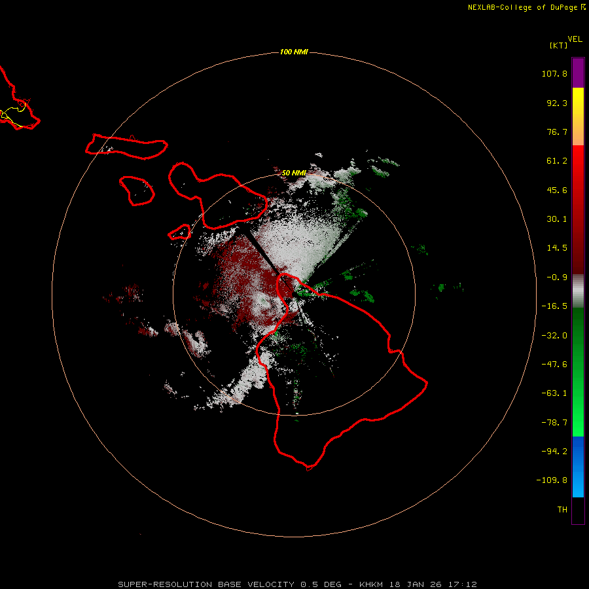
Task: Click the -78.7 legend value
Action: [554, 423]
